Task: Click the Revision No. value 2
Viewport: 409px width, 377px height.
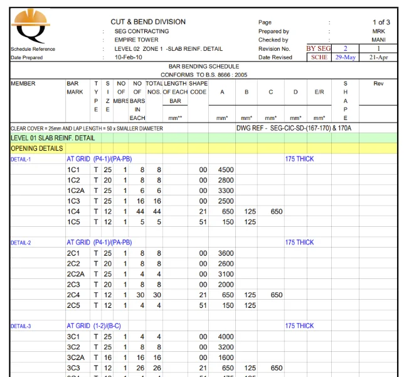Action: tap(346, 48)
